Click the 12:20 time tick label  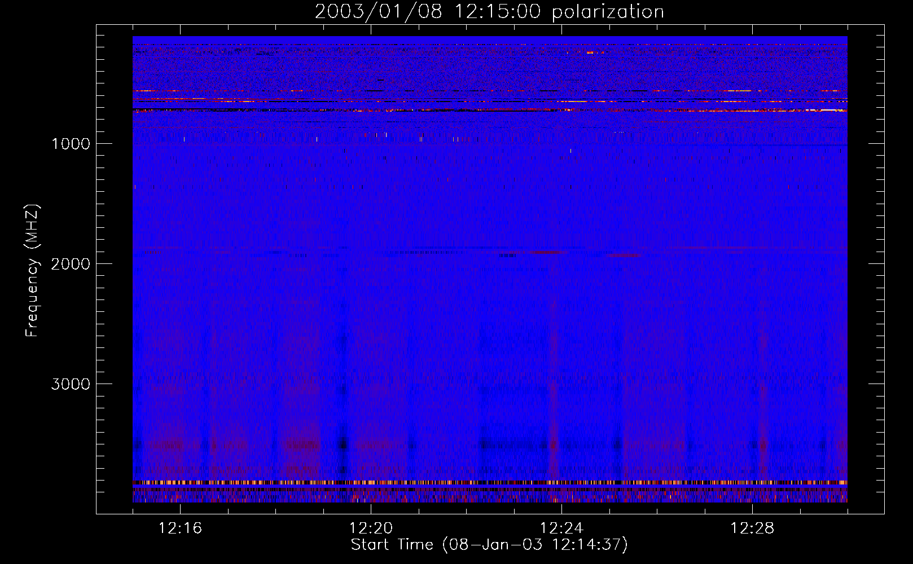coord(371,528)
